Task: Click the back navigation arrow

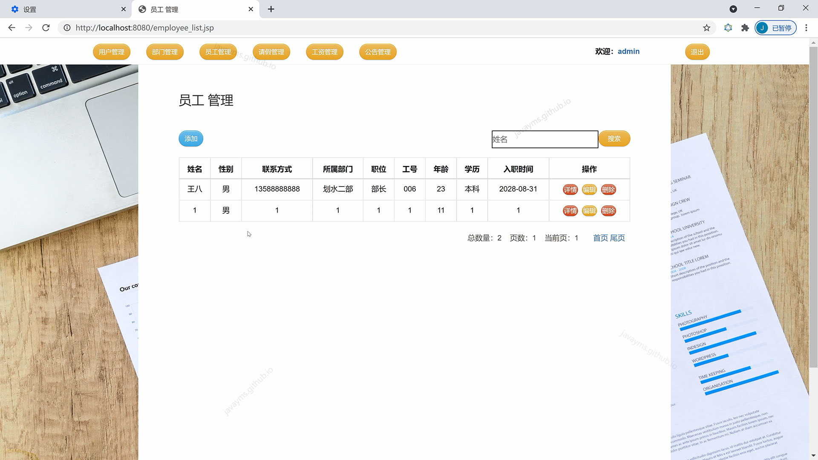Action: [12, 28]
